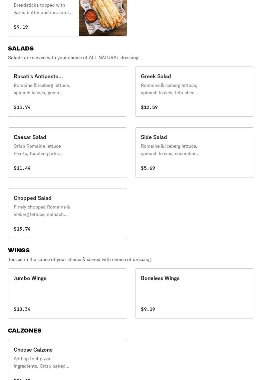Click the $10.34 Jumbo Wings price
This screenshot has height=380, width=262.
coord(22,309)
